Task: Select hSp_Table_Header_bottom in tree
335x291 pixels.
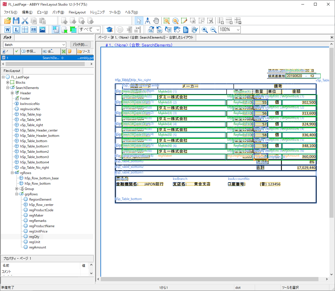Action: pyautogui.click(x=40, y=136)
